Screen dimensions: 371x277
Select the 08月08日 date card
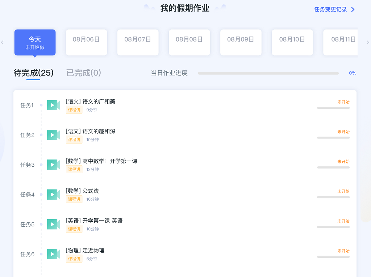click(x=189, y=42)
